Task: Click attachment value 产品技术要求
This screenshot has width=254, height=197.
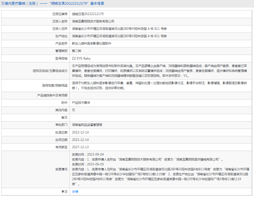Action: [x=81, y=103]
